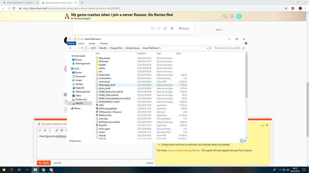Insert hyperlink using editor link icon

click(56, 130)
